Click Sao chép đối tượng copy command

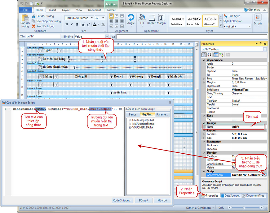click(46, 21)
